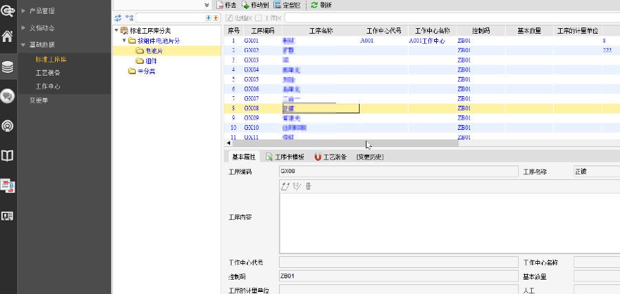Open the database stack icon in sidebar
The height and width of the screenshot is (294, 620).
(8, 67)
